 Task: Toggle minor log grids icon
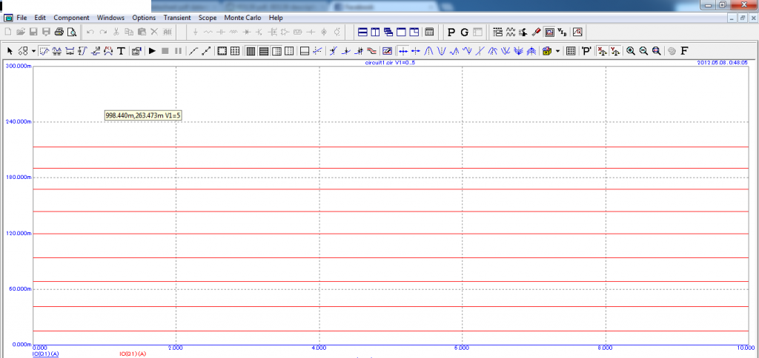277,51
